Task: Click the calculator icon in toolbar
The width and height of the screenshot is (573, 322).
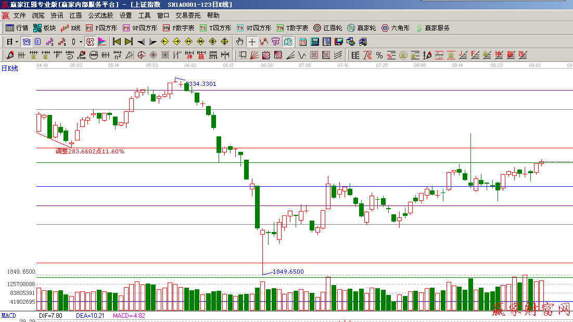Action: pyautogui.click(x=315, y=42)
